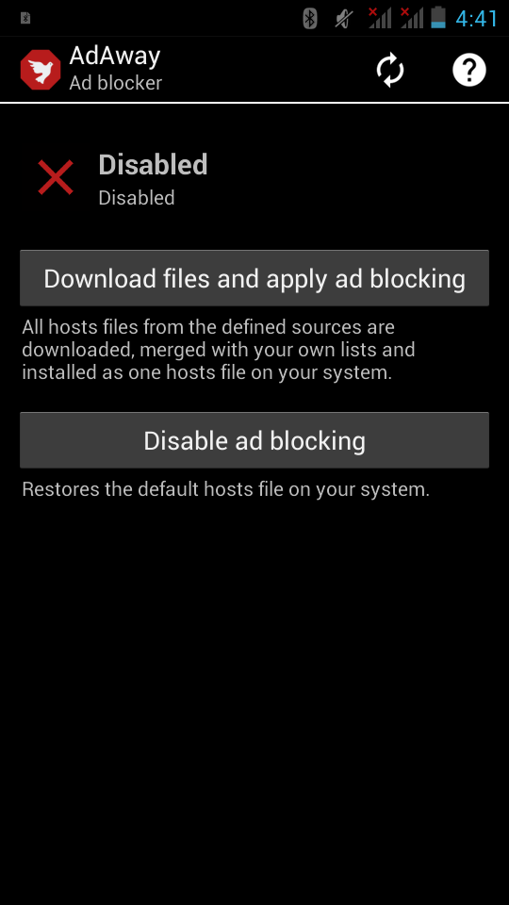
Task: Tap the muted sound status icon
Action: coord(343,19)
